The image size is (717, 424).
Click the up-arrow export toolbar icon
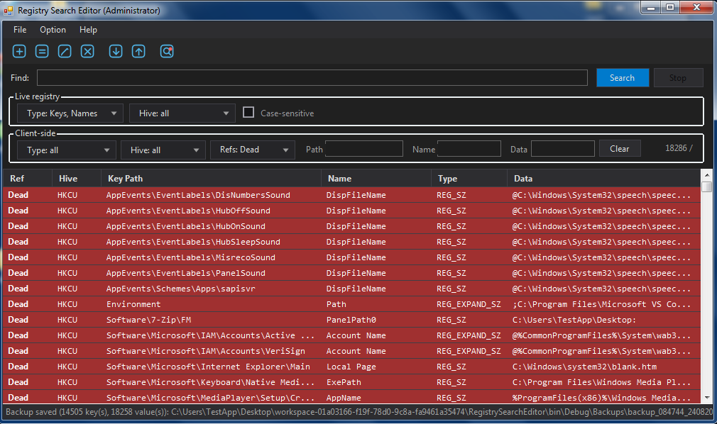(x=138, y=51)
